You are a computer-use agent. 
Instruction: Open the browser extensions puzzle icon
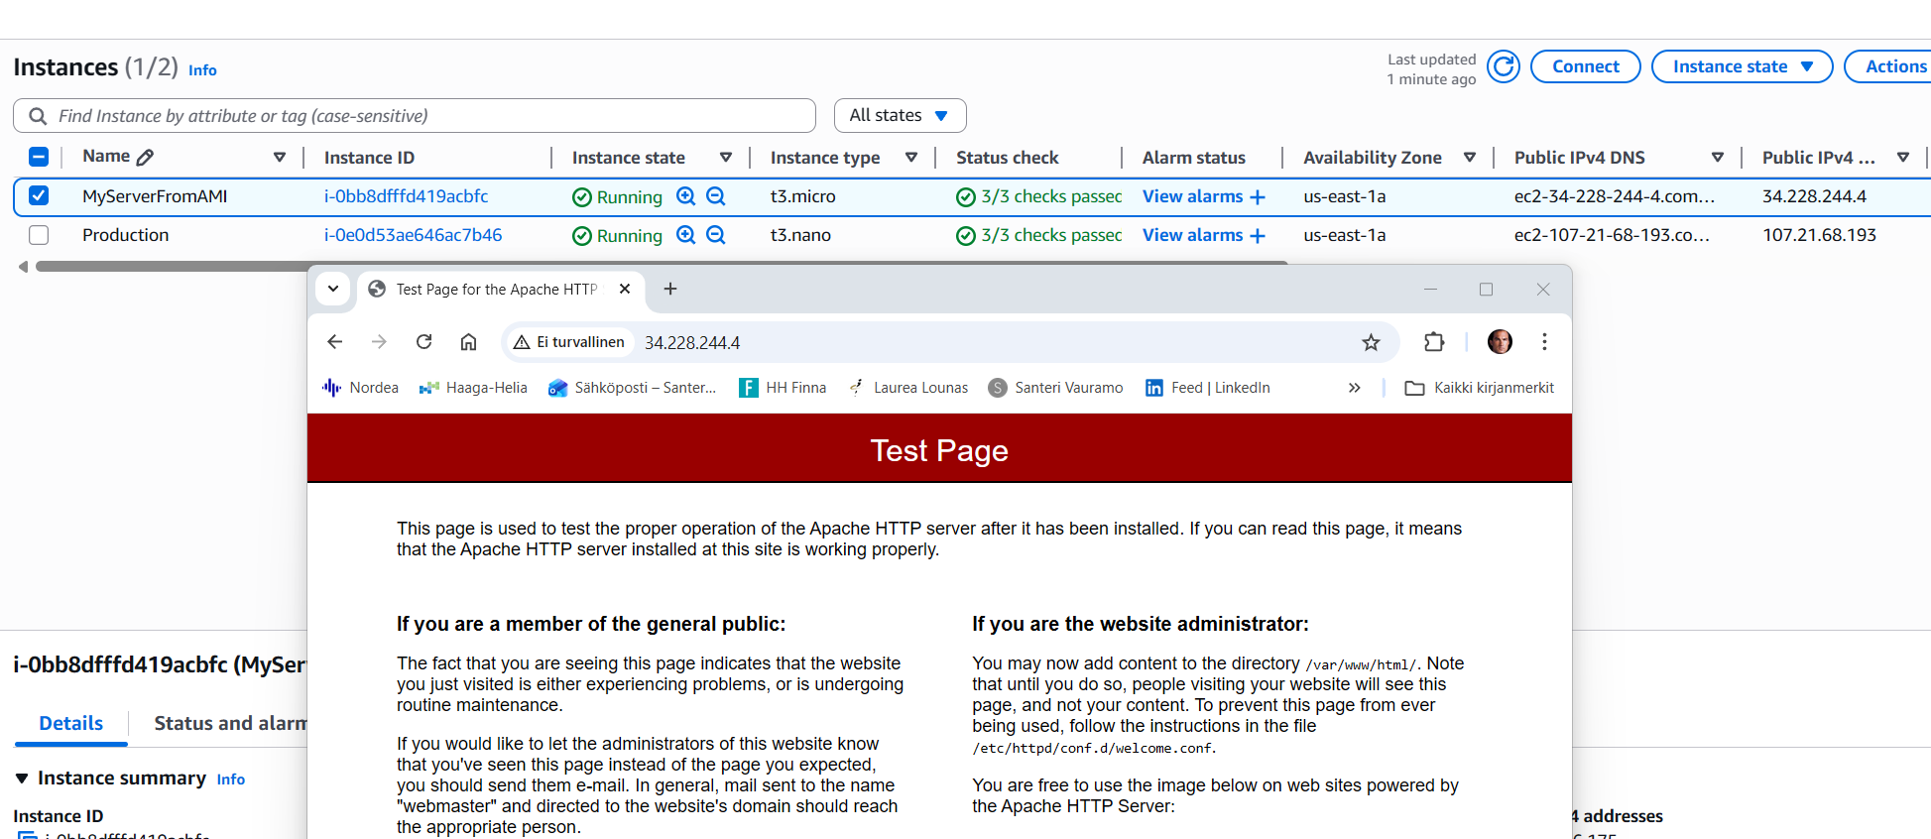point(1434,342)
